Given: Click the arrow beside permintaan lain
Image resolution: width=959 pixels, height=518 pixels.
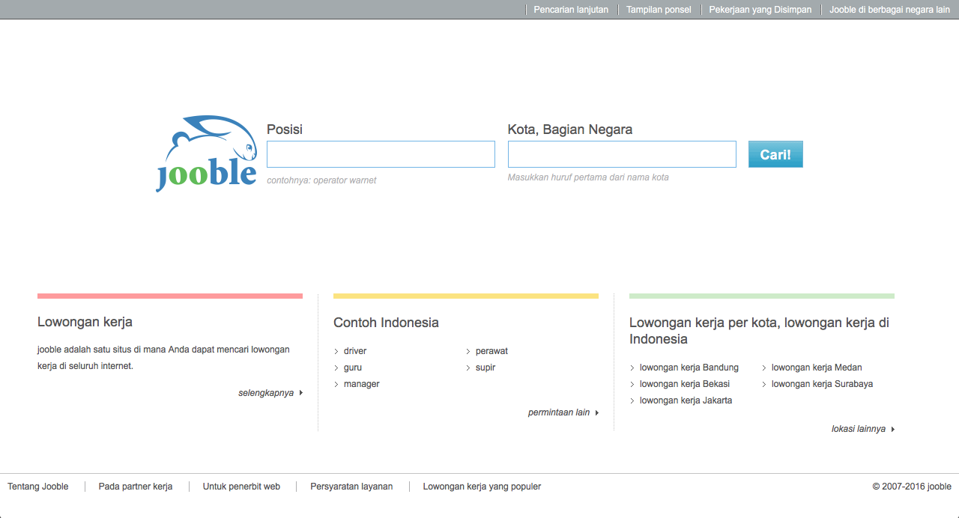Looking at the screenshot, I should point(597,412).
